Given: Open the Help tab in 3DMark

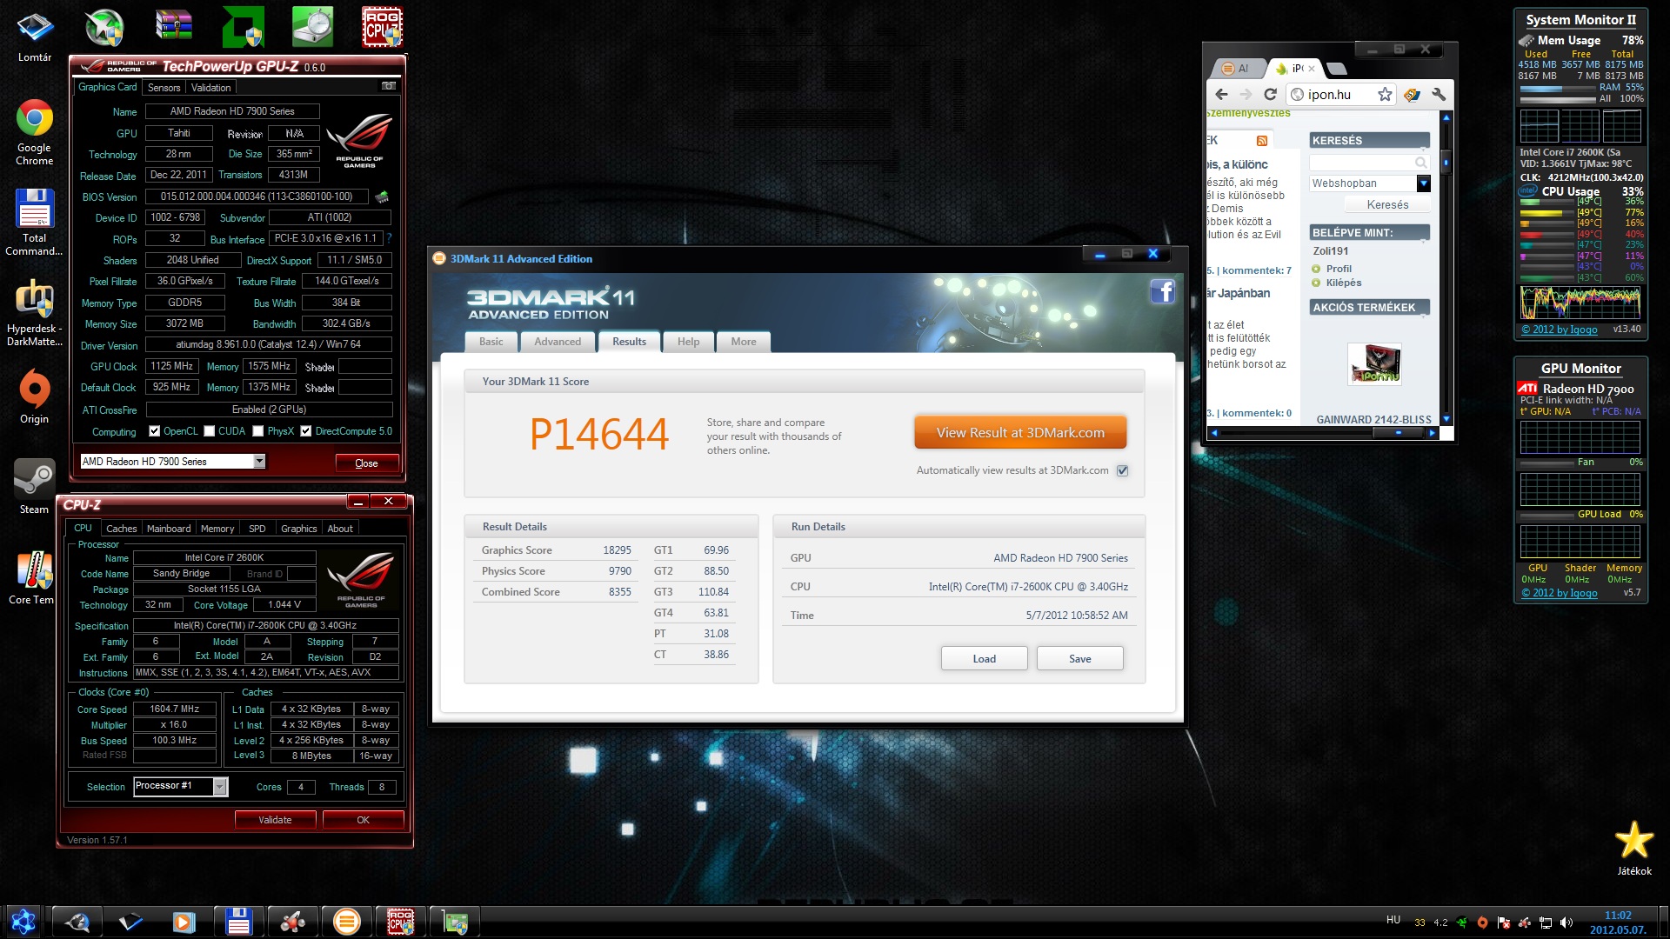Looking at the screenshot, I should 688,342.
